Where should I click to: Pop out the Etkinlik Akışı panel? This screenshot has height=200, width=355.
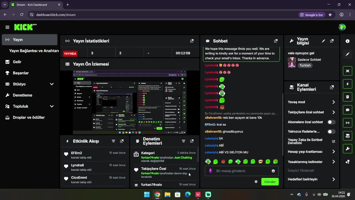coord(122,141)
